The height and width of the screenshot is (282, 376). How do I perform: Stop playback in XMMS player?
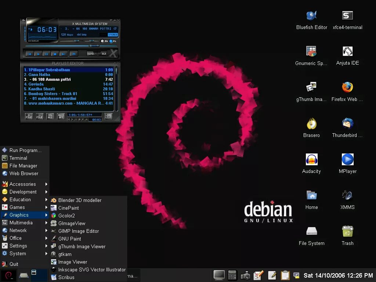click(x=55, y=54)
